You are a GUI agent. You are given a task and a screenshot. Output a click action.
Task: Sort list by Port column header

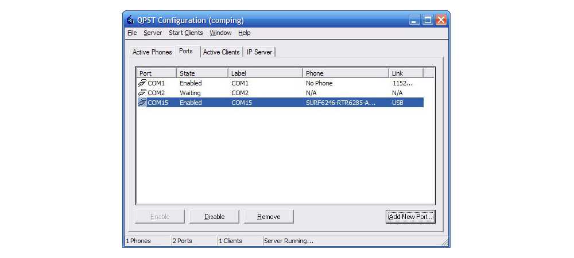pyautogui.click(x=156, y=73)
